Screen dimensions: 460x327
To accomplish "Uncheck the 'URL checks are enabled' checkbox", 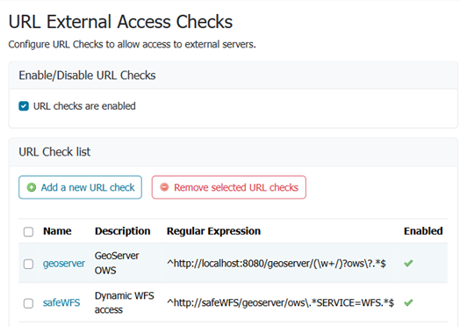I will pyautogui.click(x=24, y=106).
